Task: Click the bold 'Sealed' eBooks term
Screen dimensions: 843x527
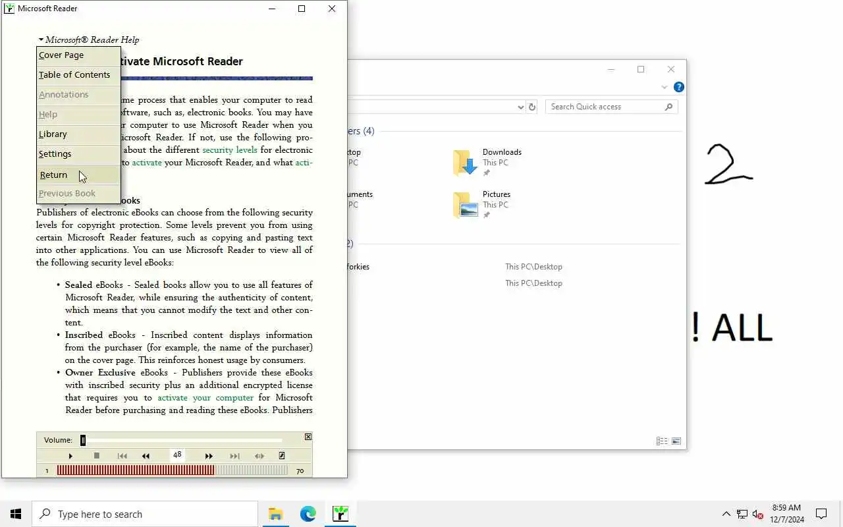Action: tap(78, 285)
